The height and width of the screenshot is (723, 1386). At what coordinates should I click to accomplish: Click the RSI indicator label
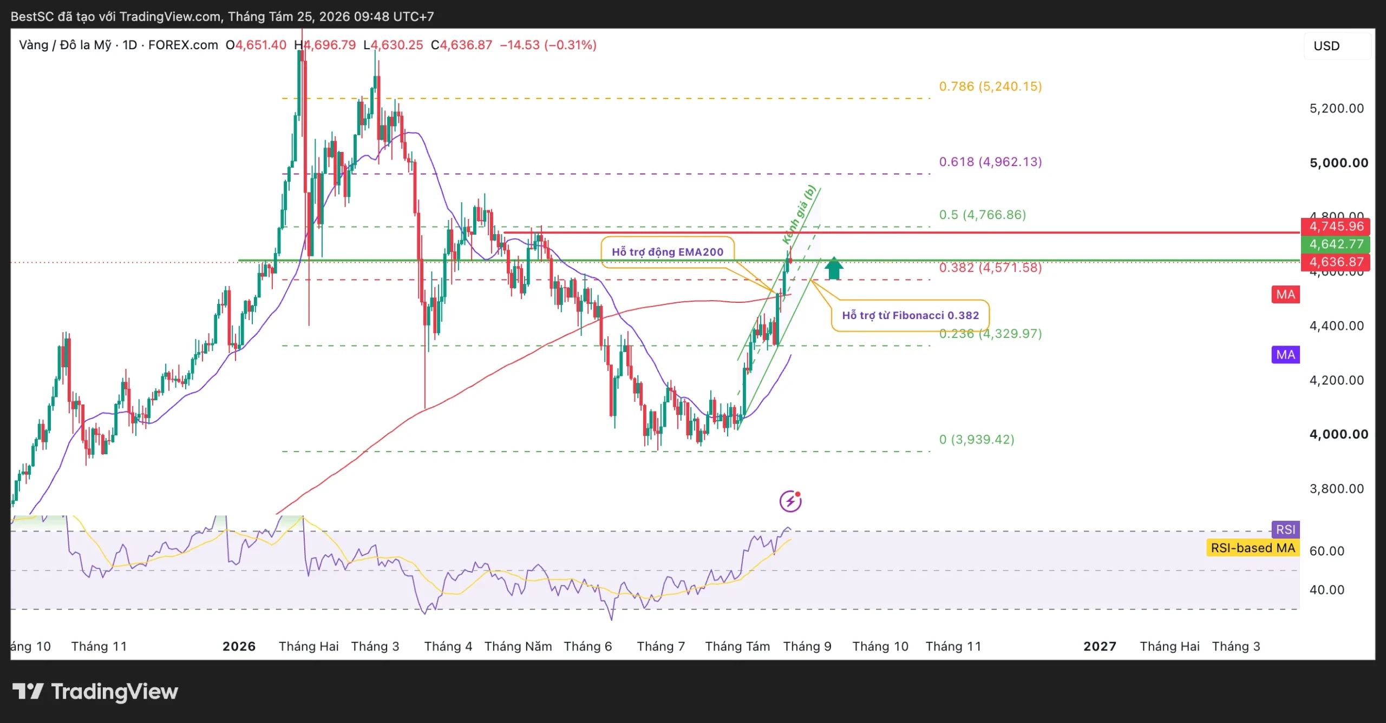point(1285,529)
